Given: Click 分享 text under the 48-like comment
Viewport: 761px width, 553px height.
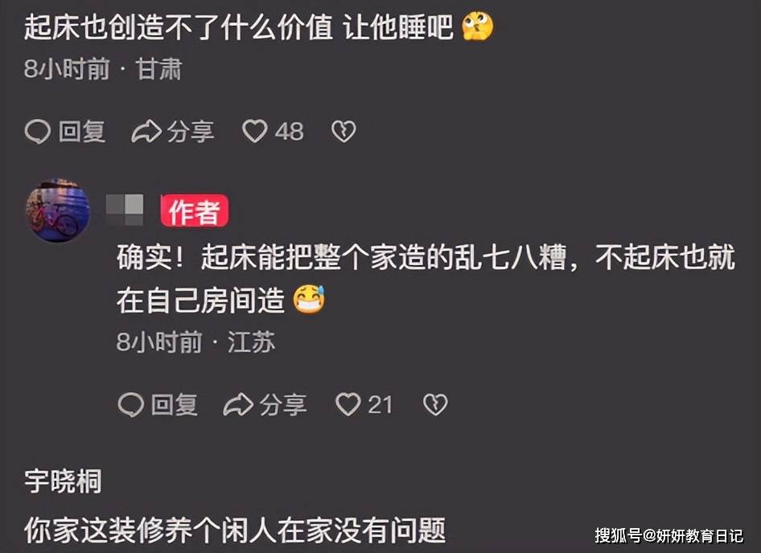Looking at the screenshot, I should click(190, 132).
